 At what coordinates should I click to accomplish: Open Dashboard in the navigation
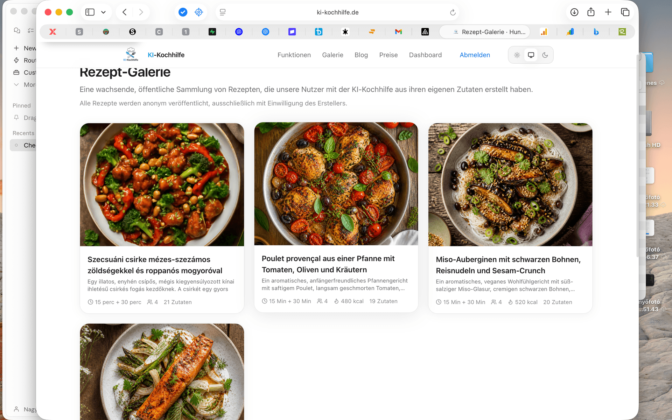click(425, 55)
